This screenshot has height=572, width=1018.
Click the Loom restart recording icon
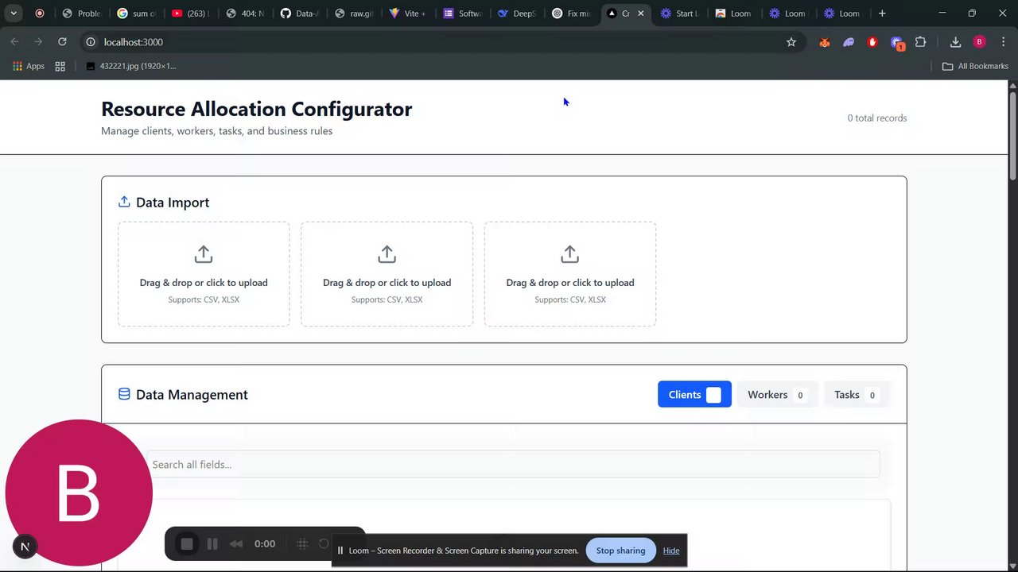point(324,543)
